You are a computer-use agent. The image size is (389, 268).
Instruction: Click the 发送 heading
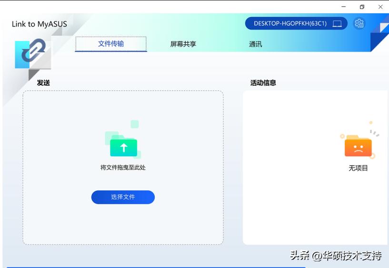pyautogui.click(x=43, y=83)
